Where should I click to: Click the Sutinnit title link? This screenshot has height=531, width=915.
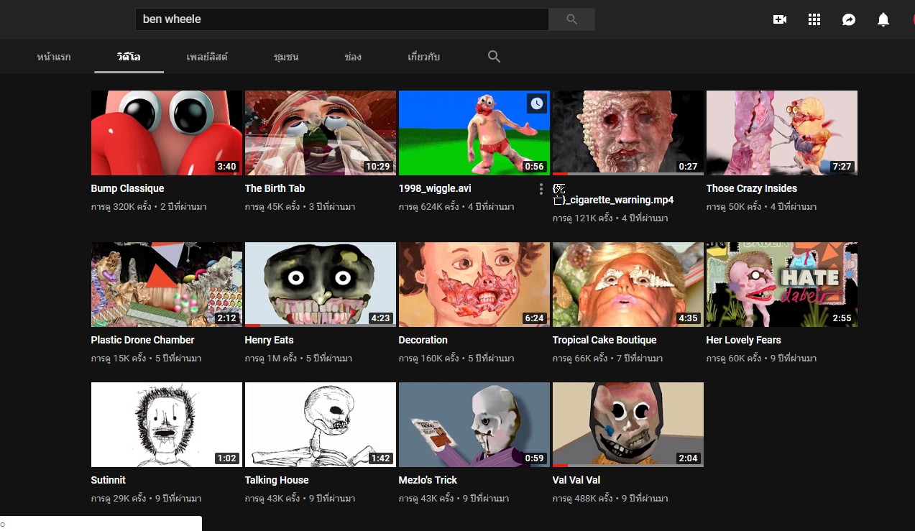click(109, 480)
